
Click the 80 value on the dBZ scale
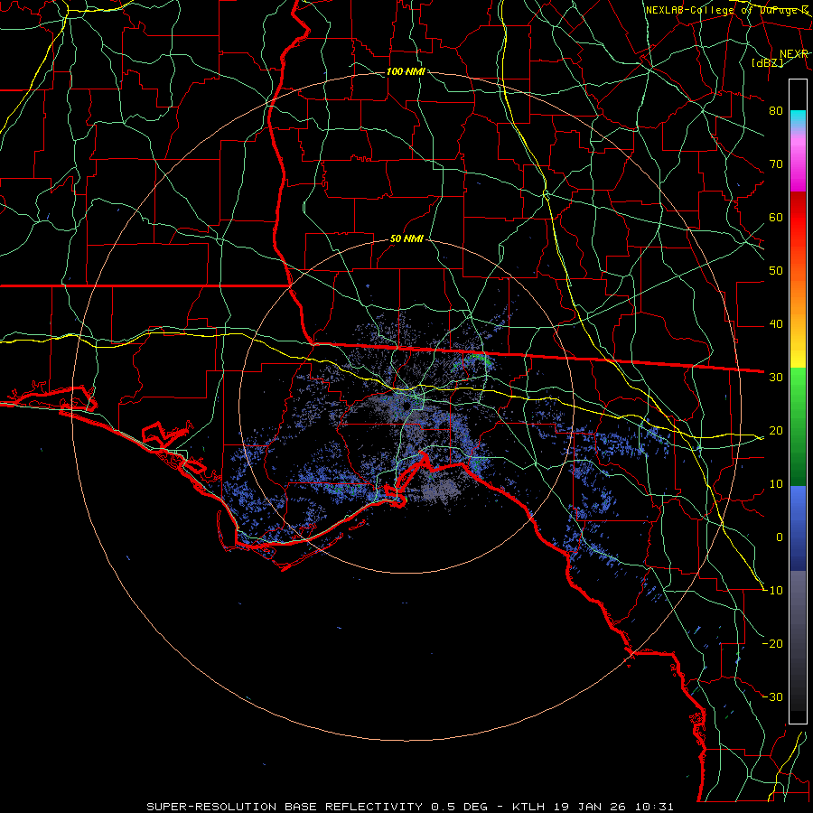[x=776, y=110]
